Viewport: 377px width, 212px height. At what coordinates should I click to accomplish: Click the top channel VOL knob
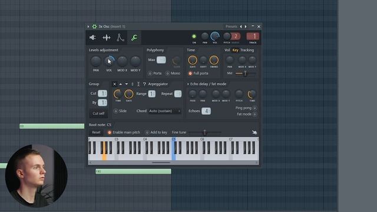(x=214, y=37)
